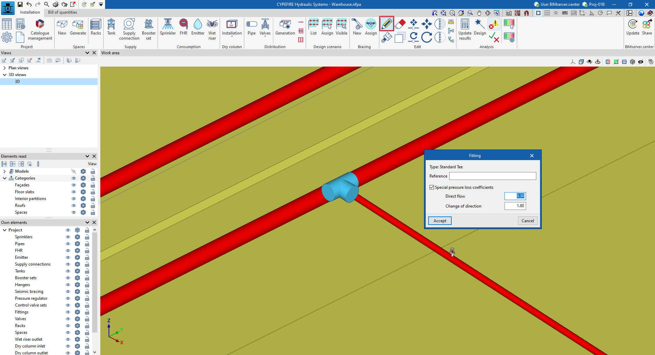
Task: Select the Control valve sets item
Action: [31, 305]
